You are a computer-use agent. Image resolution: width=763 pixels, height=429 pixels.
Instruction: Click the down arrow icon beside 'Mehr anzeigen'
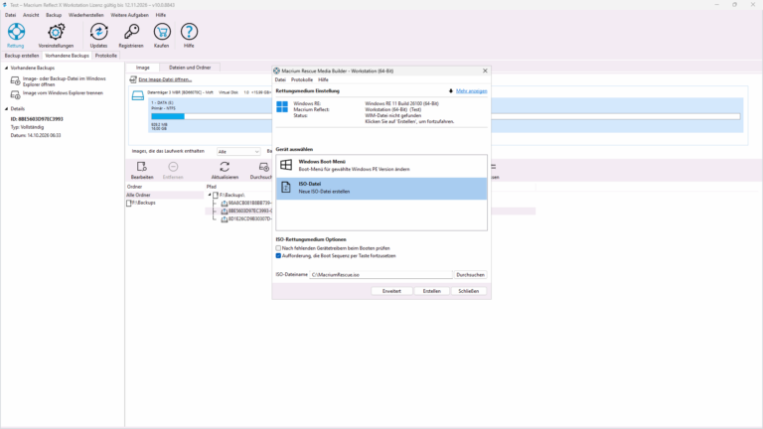coord(451,91)
